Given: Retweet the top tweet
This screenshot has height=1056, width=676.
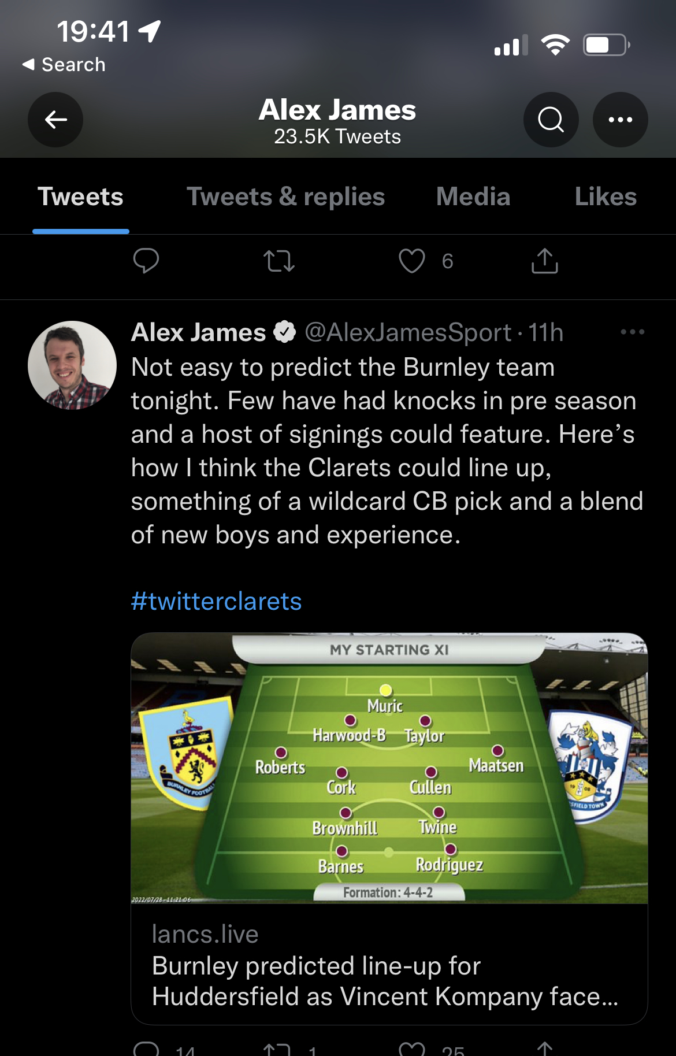Looking at the screenshot, I should point(279,261).
